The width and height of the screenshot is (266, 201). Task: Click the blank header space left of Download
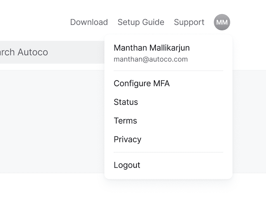[32, 22]
